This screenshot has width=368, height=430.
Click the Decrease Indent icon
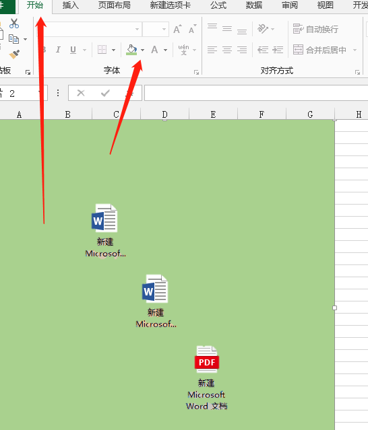click(x=263, y=50)
